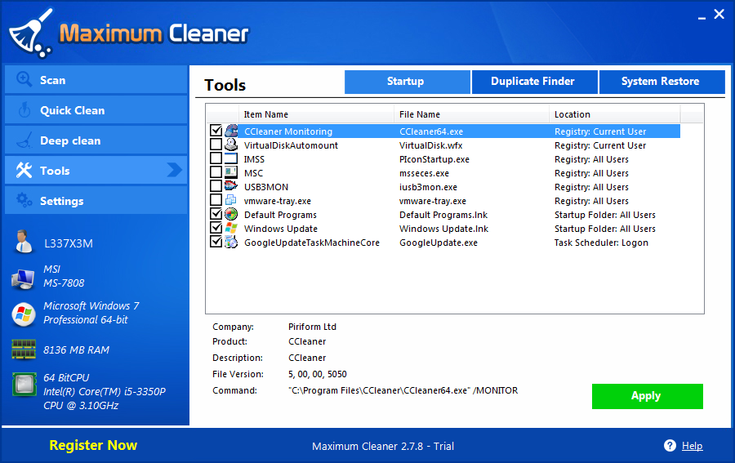Image resolution: width=735 pixels, height=463 pixels.
Task: Uncheck the Default Programs checkbox
Action: [x=216, y=214]
